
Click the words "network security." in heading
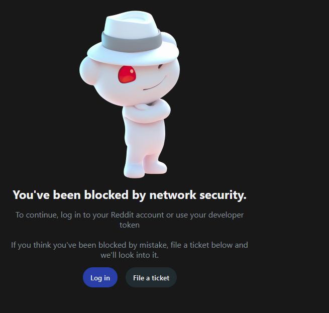[x=198, y=194]
